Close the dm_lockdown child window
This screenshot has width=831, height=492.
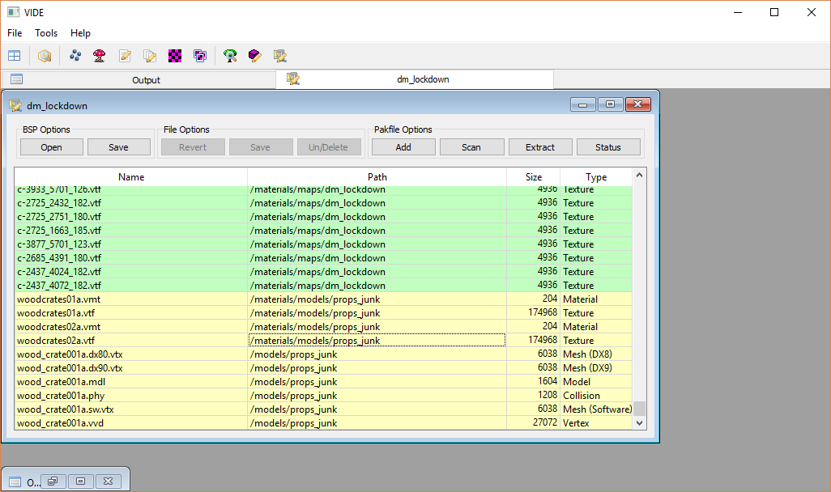coord(638,104)
